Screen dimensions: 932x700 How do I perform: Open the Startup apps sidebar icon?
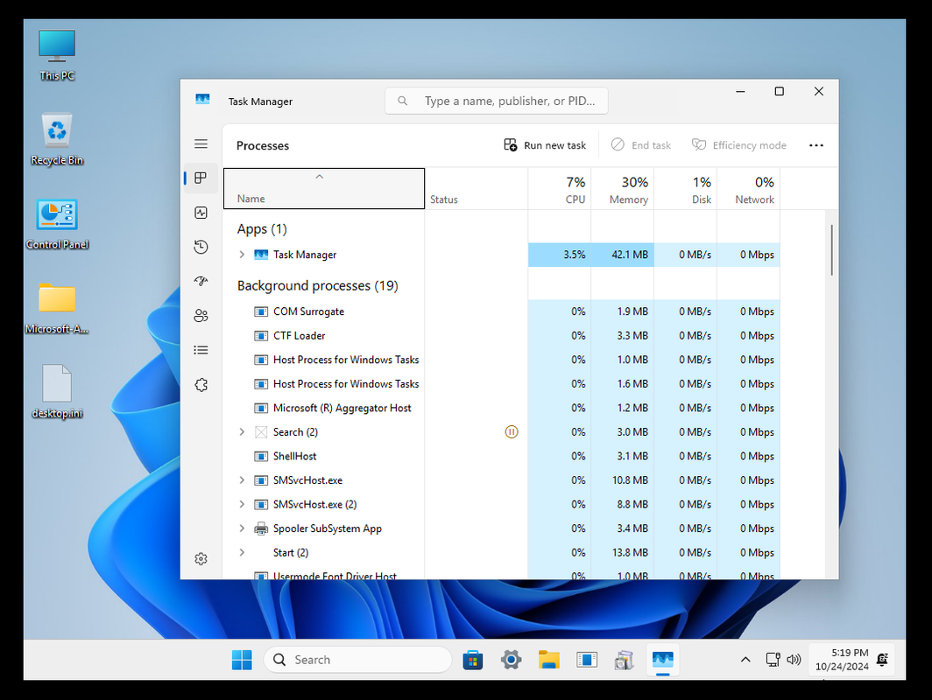tap(201, 281)
